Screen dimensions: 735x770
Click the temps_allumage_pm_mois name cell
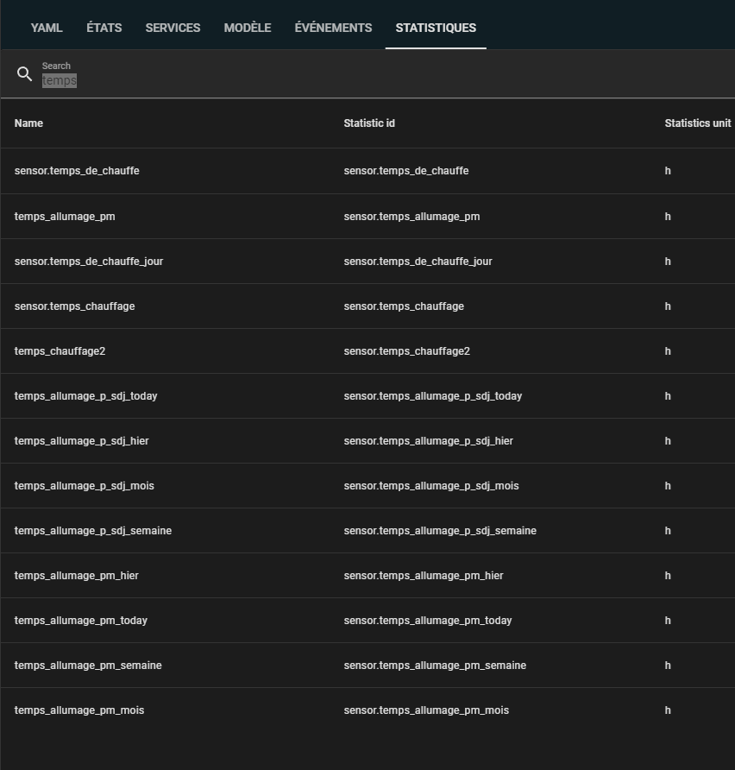[79, 710]
